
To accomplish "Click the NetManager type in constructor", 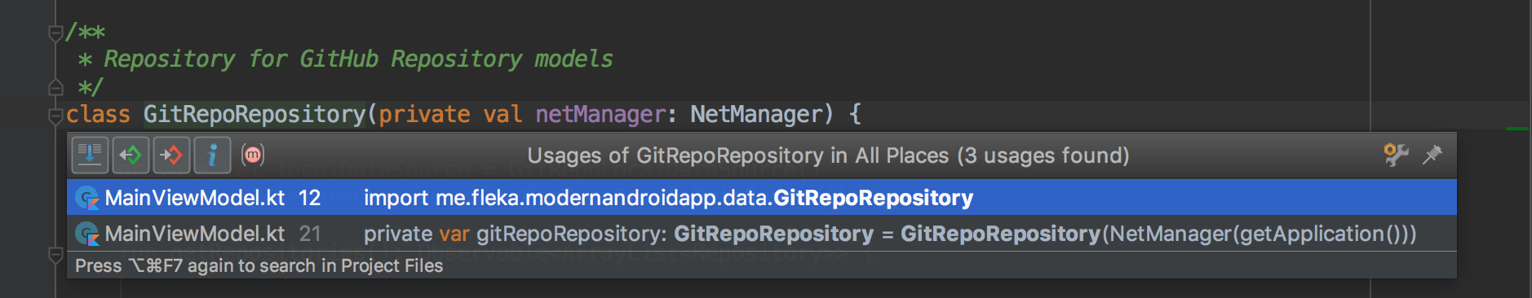I will point(756,114).
